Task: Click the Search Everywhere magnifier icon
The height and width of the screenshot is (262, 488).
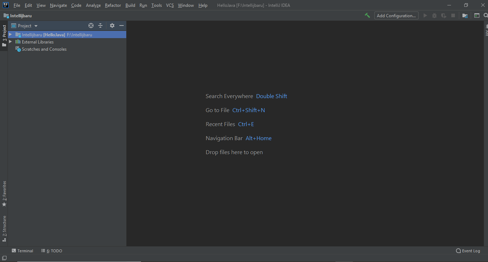Action: [x=485, y=15]
